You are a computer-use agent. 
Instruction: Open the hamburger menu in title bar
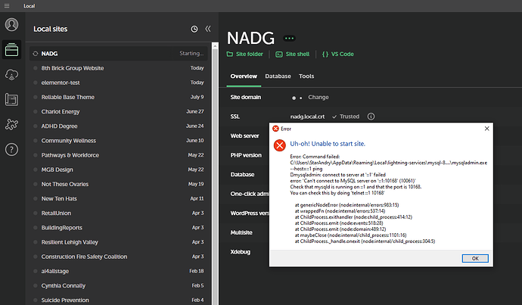point(7,5)
